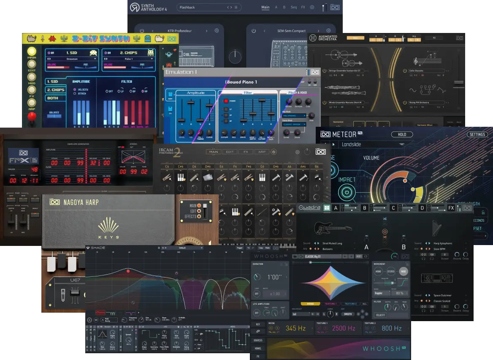Image resolution: width=493 pixels, height=360 pixels.
Task: Switch to the EDIT tab in IRCAM Prepared Piano
Action: (x=230, y=152)
